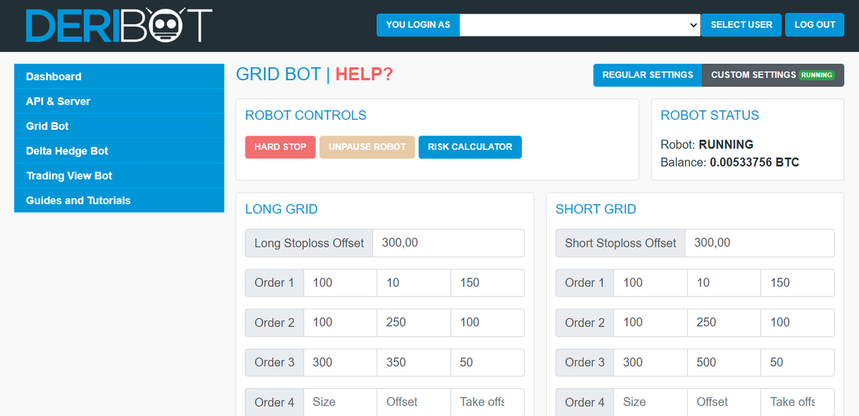Click the Long Stoploss Offset label
This screenshot has width=859, height=416.
pos(309,243)
